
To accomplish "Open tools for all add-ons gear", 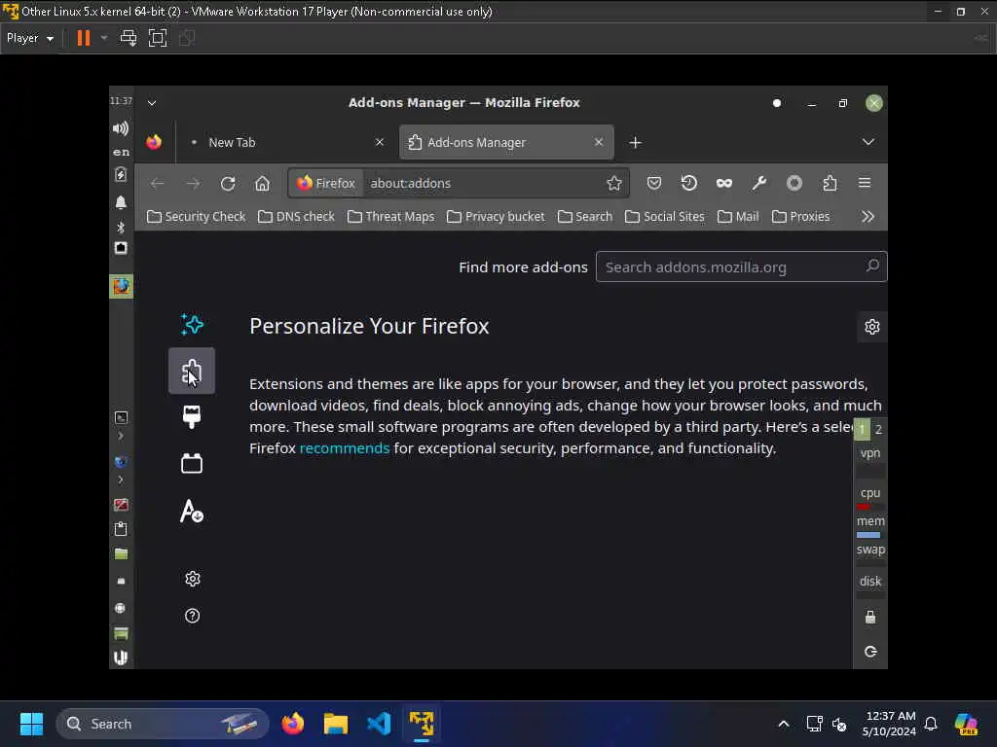I will 871,327.
